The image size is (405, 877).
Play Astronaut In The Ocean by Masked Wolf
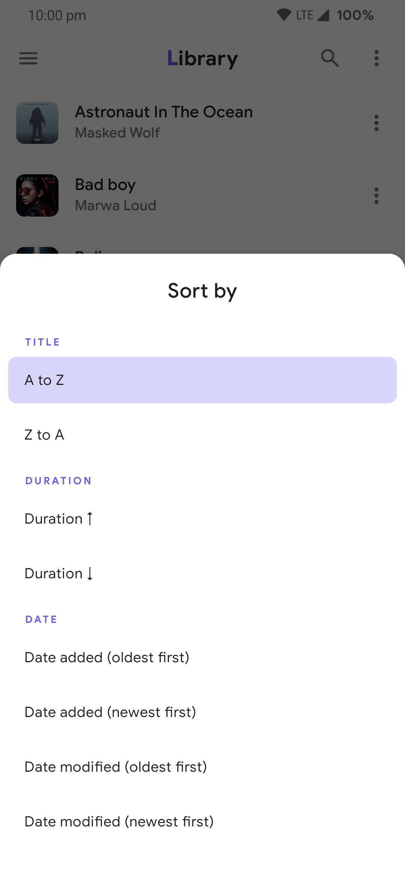164,122
